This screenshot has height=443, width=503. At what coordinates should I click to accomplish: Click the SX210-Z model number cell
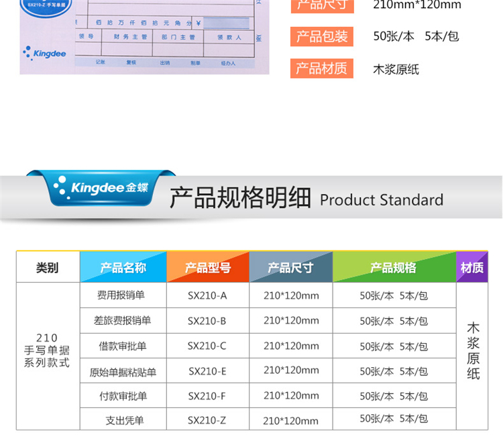207,420
